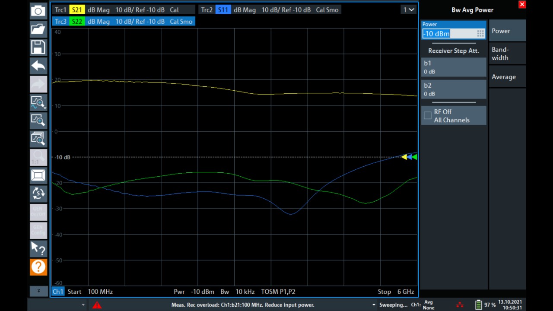553x311 pixels.
Task: Click Pwr -10 dBm in channel bar
Action: pos(194,292)
